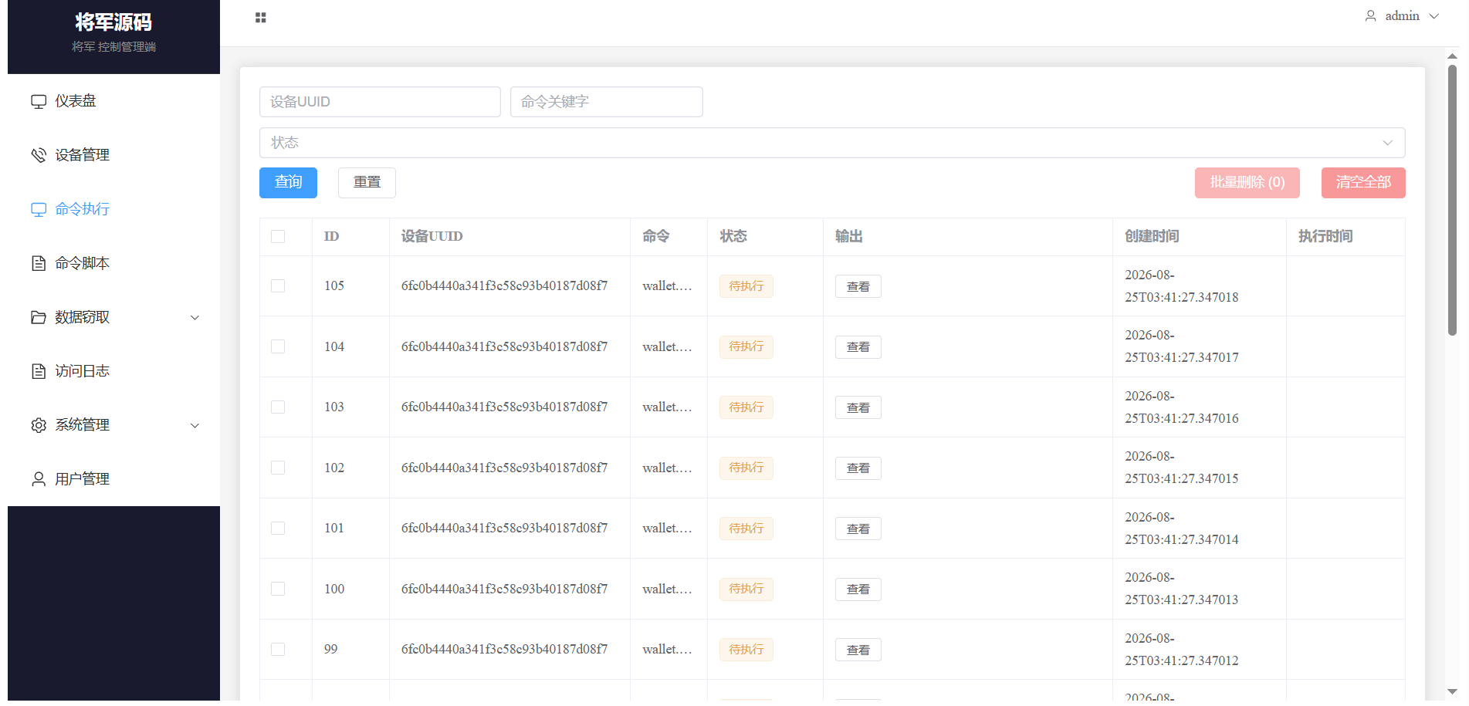Click the scrollbar up arrow
The width and height of the screenshot is (1469, 706).
[1452, 56]
